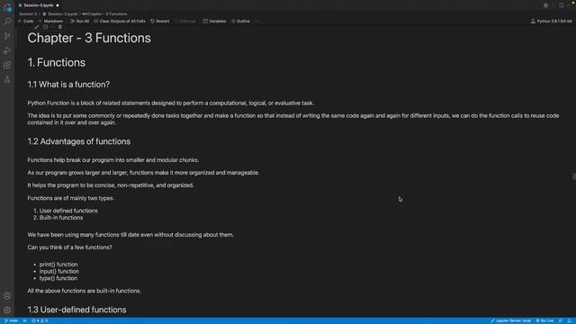This screenshot has width=576, height=324.
Task: Open the Source Control view
Action: click(x=7, y=36)
